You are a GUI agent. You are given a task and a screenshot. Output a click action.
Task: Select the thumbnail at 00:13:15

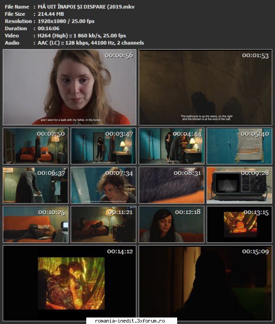pos(239,224)
